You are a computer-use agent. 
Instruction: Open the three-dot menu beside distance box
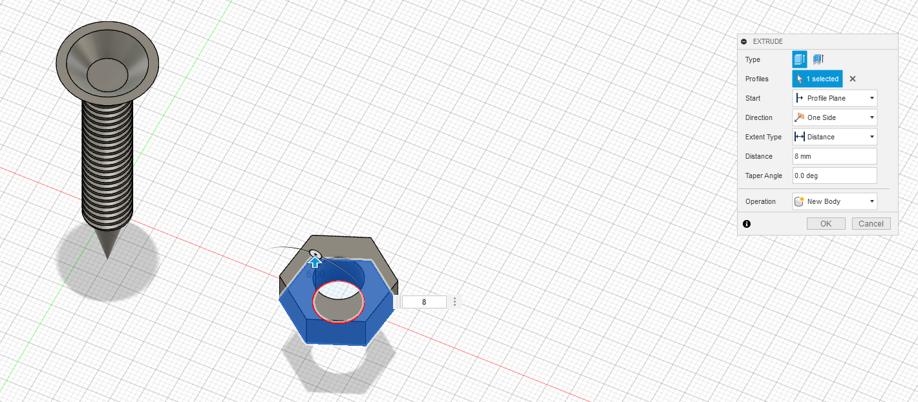pyautogui.click(x=455, y=302)
